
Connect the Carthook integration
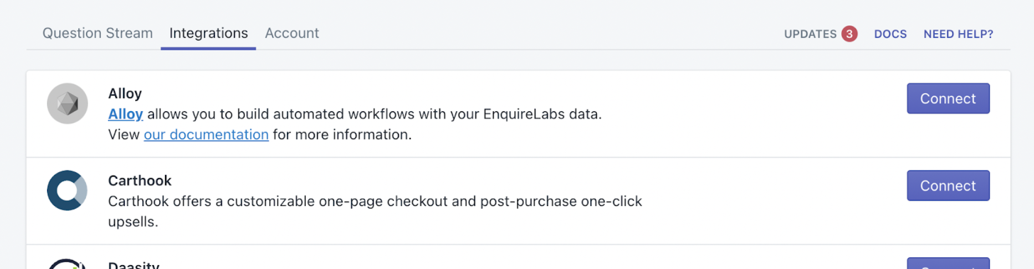point(948,185)
